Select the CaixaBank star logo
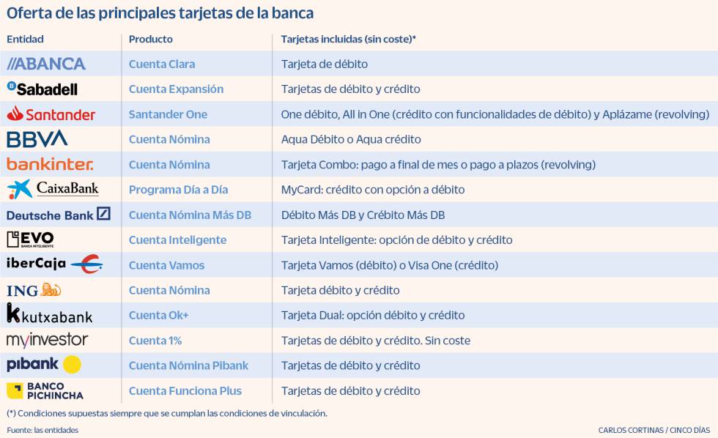The width and height of the screenshot is (718, 438). click(20, 189)
